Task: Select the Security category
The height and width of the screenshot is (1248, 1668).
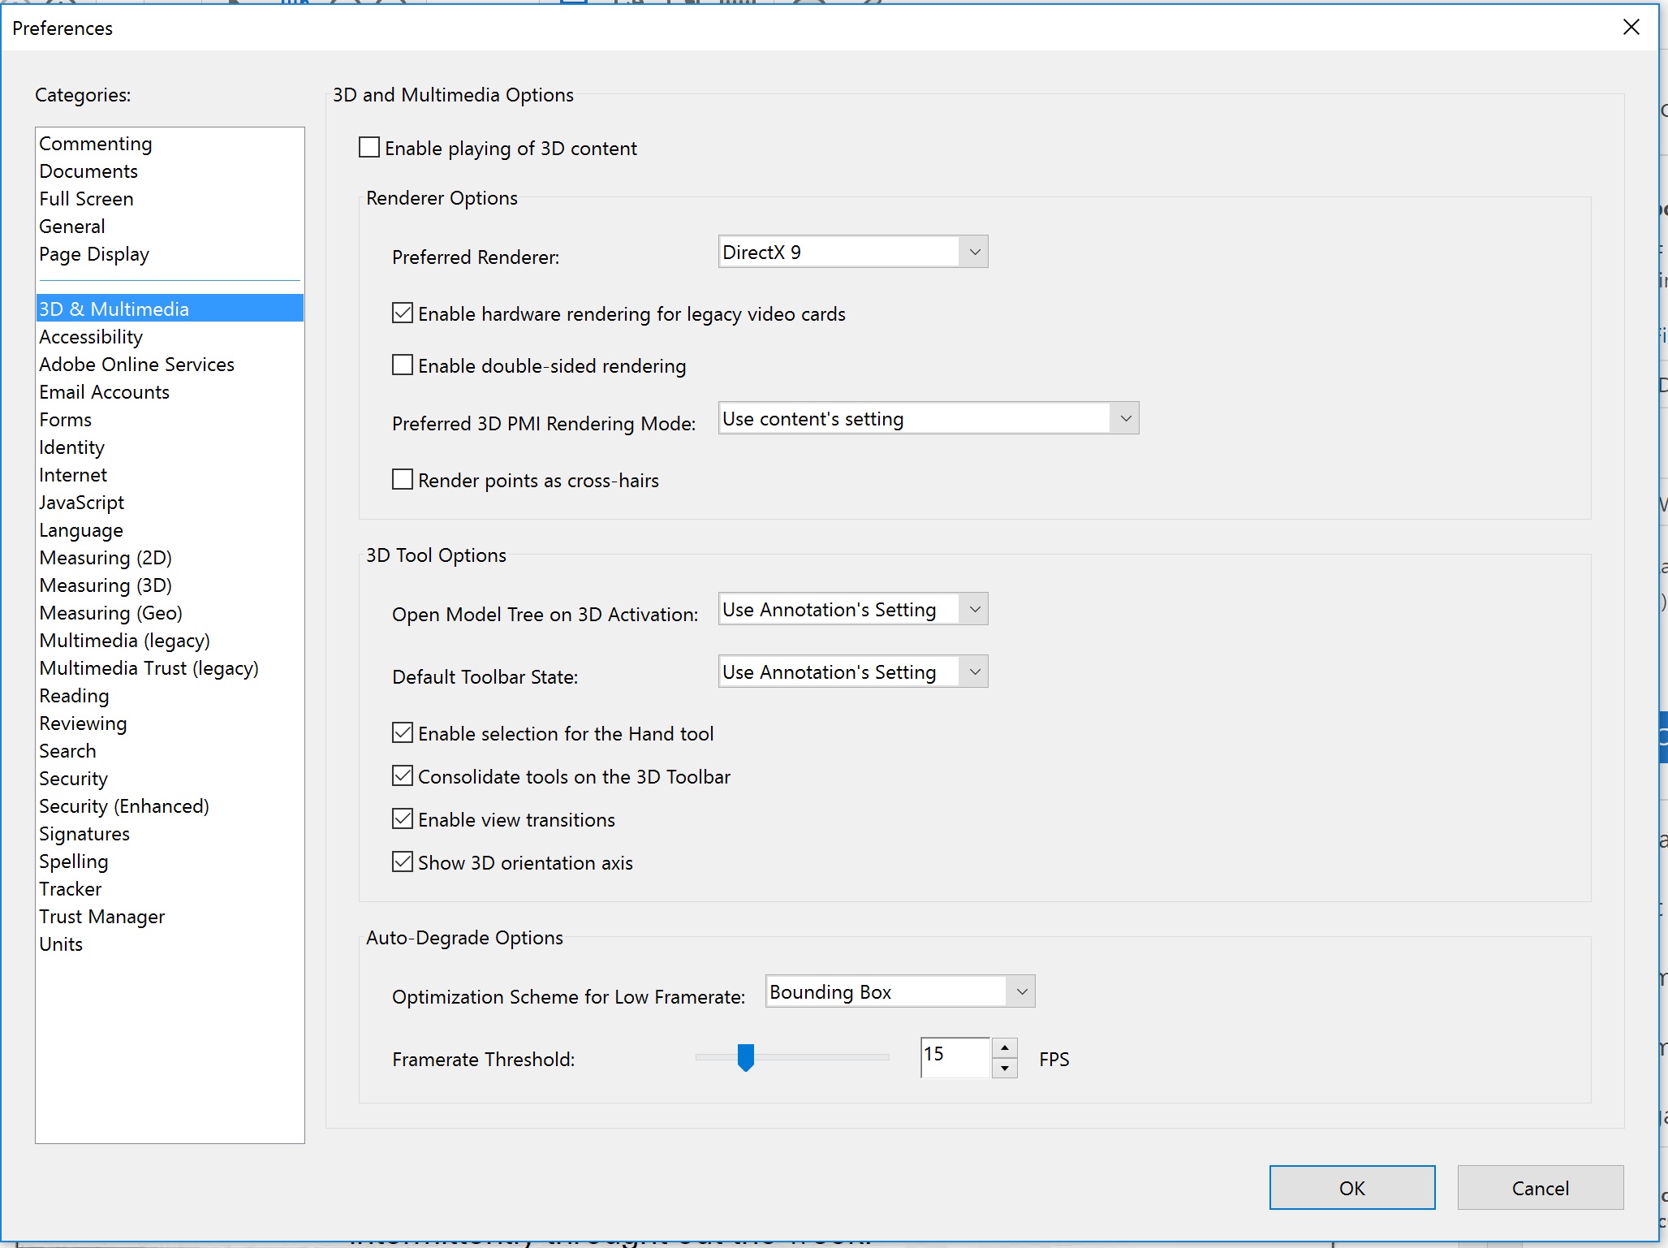Action: (x=73, y=778)
